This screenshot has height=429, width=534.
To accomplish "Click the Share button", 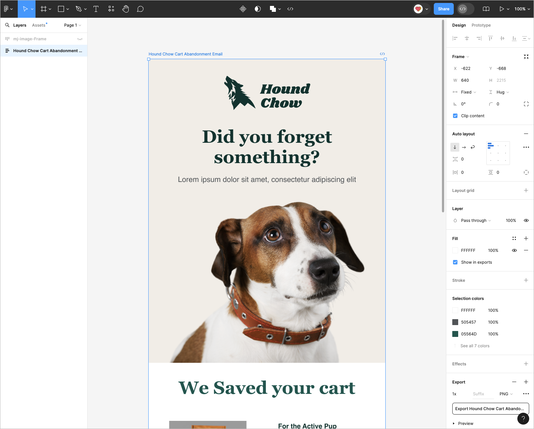I will (x=443, y=9).
